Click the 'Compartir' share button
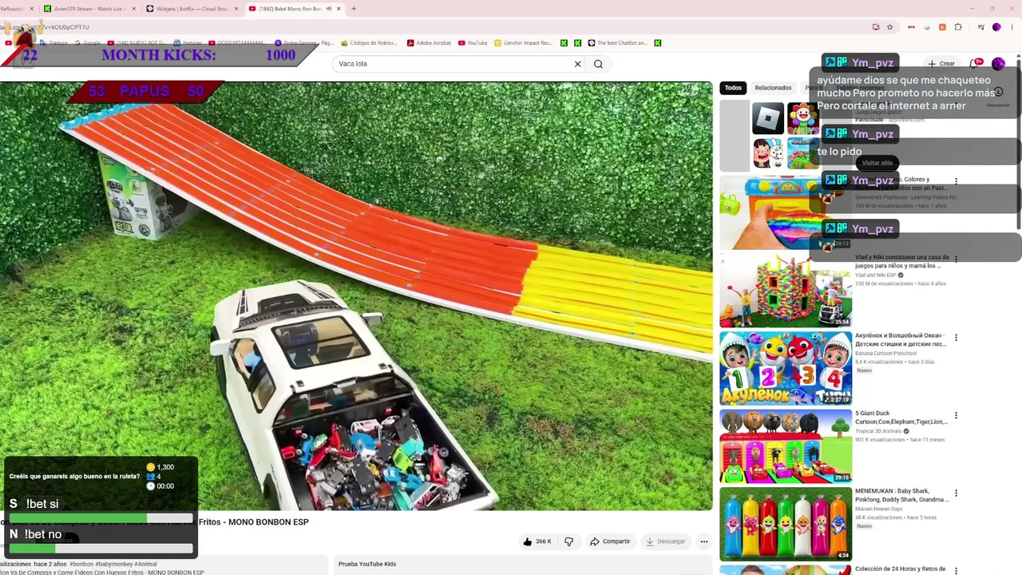 tap(610, 541)
